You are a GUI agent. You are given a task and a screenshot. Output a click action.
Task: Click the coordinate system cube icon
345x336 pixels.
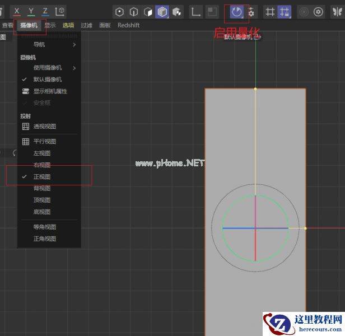click(x=60, y=11)
